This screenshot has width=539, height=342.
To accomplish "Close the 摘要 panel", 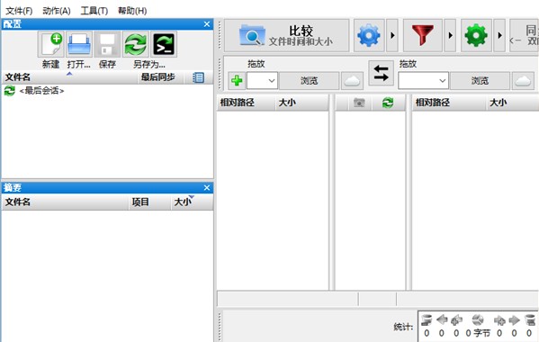I will (207, 188).
